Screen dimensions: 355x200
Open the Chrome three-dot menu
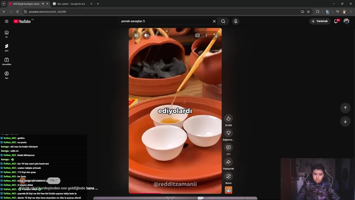pos(351,12)
